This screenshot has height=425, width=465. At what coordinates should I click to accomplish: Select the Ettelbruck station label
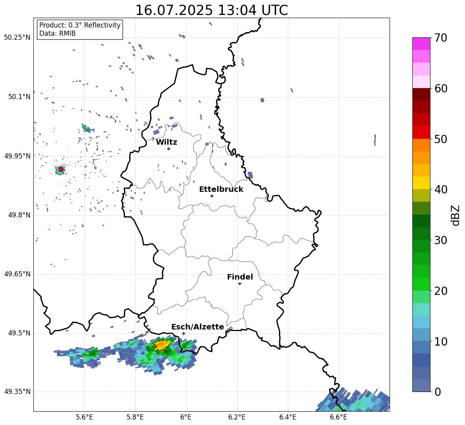pyautogui.click(x=221, y=190)
